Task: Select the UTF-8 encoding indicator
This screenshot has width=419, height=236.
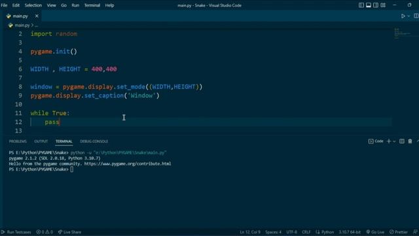Action: pos(291,232)
